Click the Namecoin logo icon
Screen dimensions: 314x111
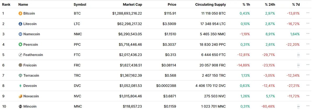20,34
